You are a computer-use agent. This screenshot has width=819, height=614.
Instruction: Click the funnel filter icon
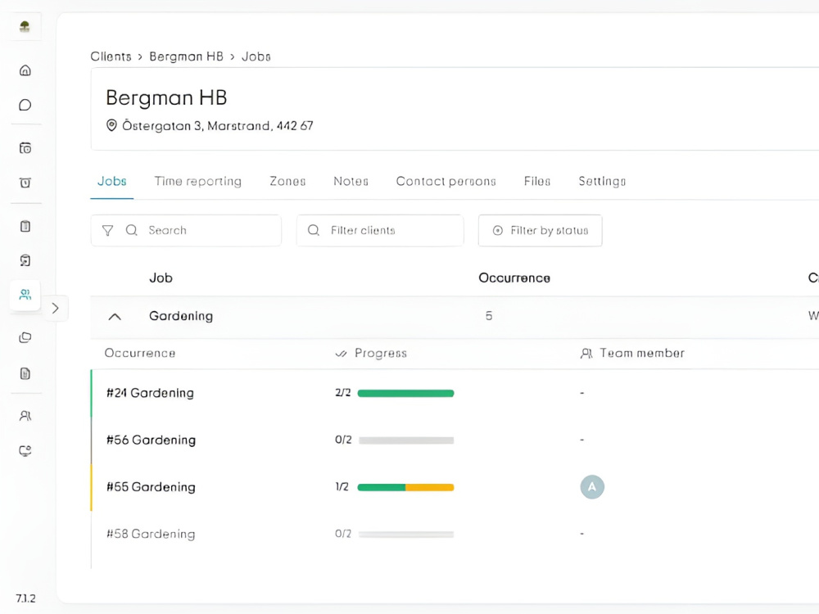pos(107,230)
